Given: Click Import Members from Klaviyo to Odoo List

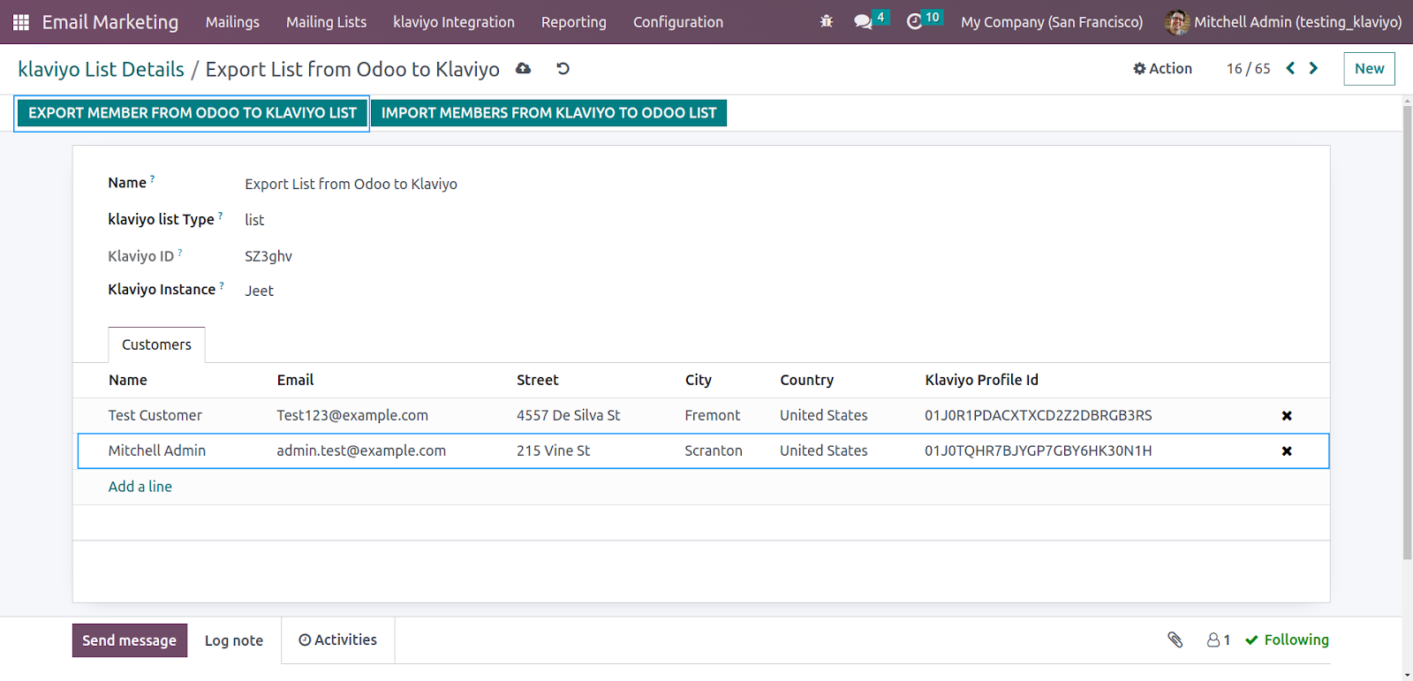Looking at the screenshot, I should (x=548, y=113).
